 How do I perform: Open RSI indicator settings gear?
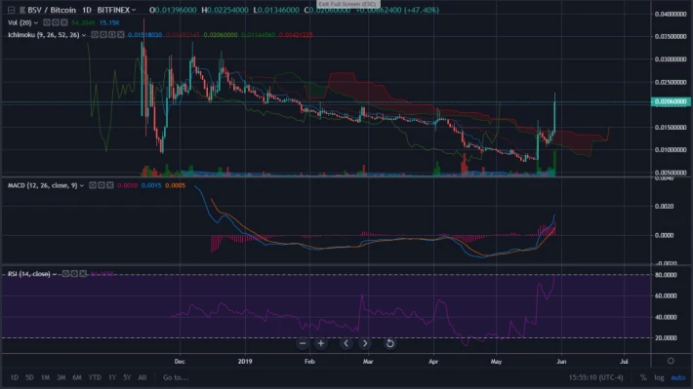click(74, 274)
